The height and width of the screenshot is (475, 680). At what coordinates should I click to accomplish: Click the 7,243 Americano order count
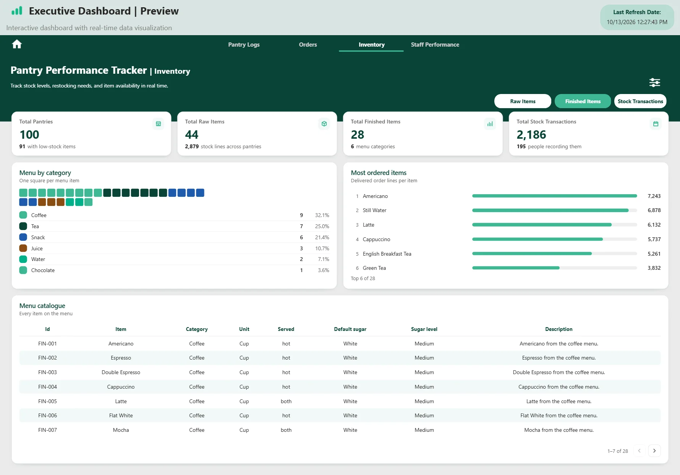654,196
